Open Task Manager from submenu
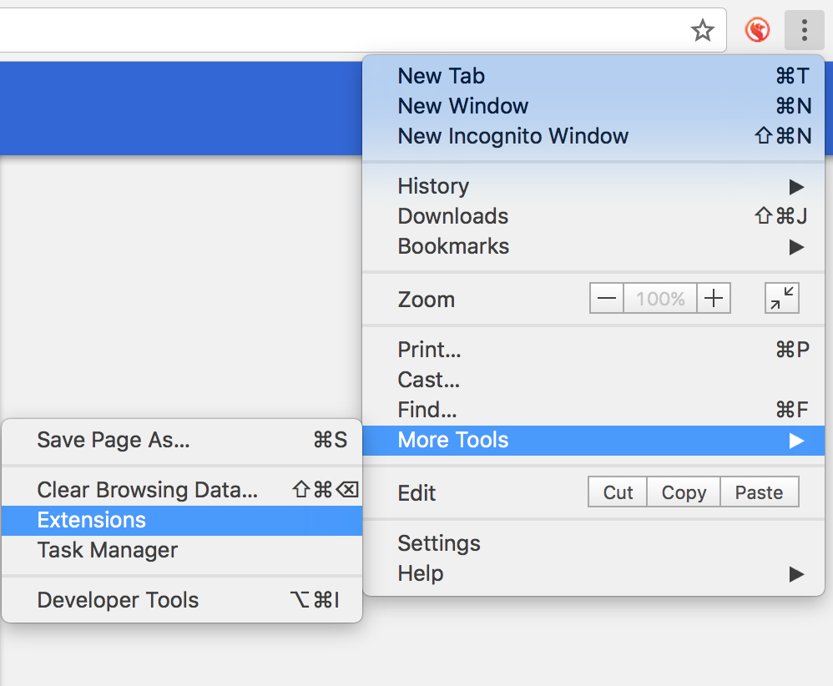The height and width of the screenshot is (686, 833). coord(108,550)
